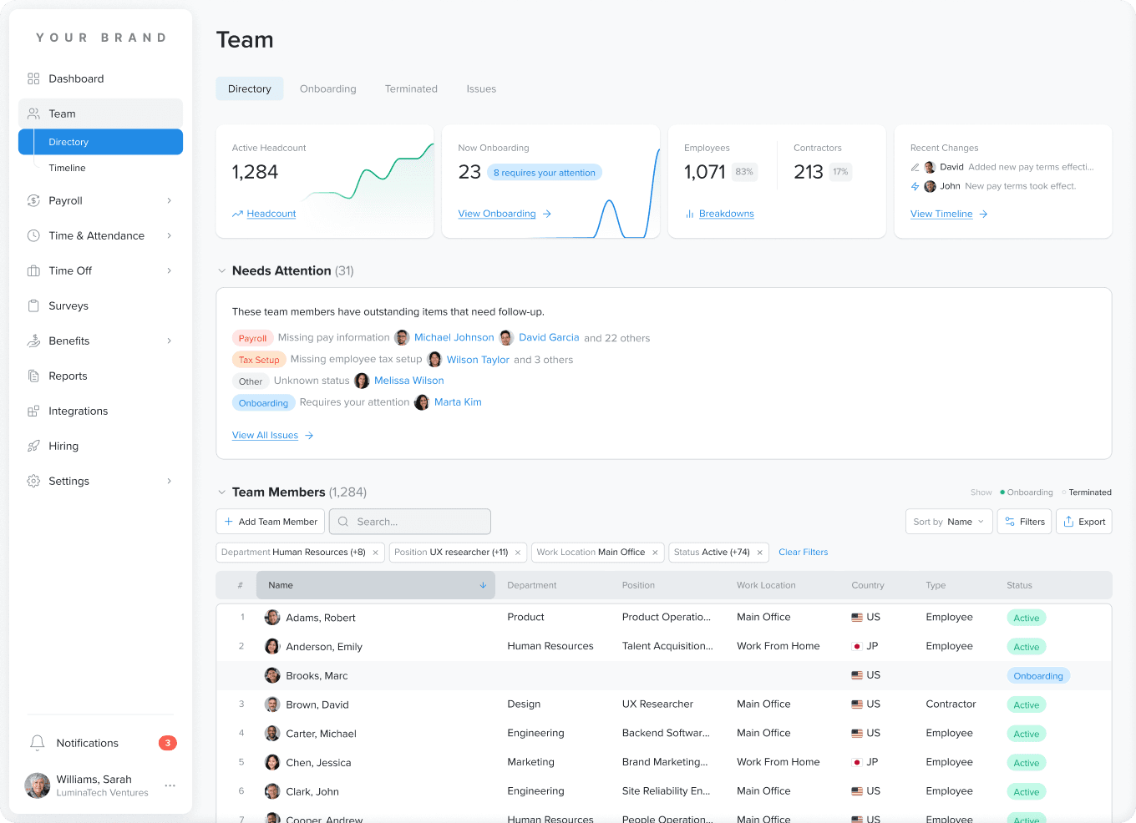1136x823 pixels.
Task: Expand the Time Off submenu chevron
Action: click(x=169, y=270)
